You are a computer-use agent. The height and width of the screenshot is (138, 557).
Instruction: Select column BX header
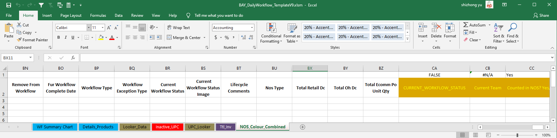(310, 68)
